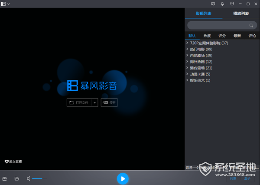260x185 pixels.
Task: Click inside the video search field
Action: point(222,25)
